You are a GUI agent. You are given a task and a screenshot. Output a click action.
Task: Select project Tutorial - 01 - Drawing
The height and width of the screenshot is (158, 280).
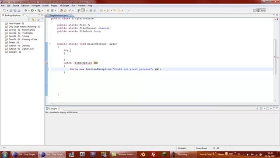(19, 46)
